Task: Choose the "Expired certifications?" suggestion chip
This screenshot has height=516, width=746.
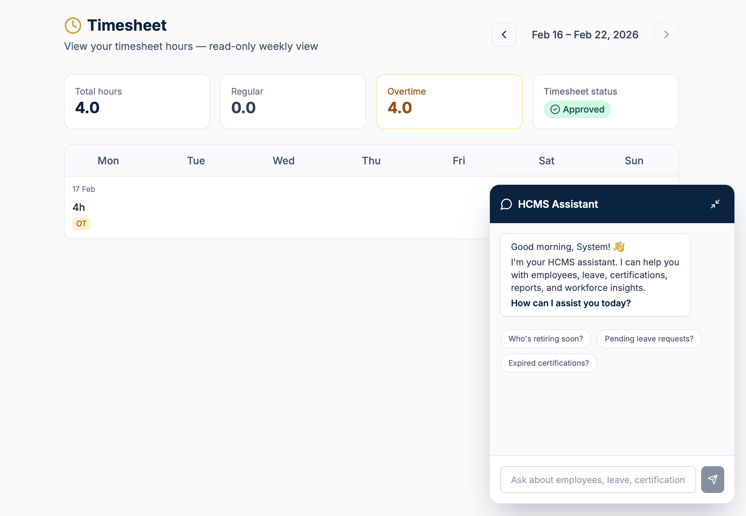Action: click(548, 363)
